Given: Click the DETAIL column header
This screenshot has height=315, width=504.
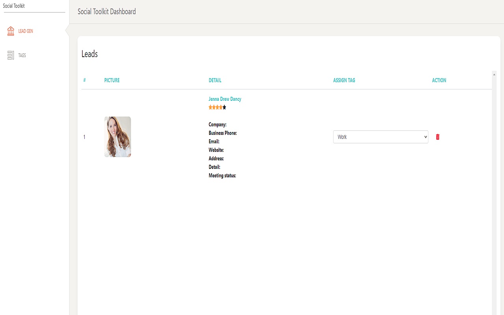Looking at the screenshot, I should [x=215, y=80].
